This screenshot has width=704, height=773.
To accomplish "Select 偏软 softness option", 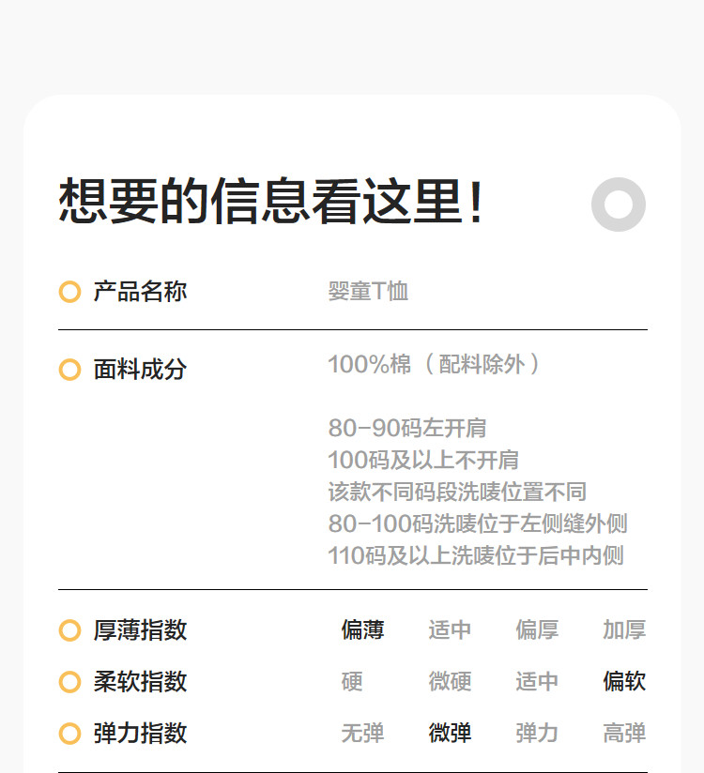I will (x=624, y=682).
